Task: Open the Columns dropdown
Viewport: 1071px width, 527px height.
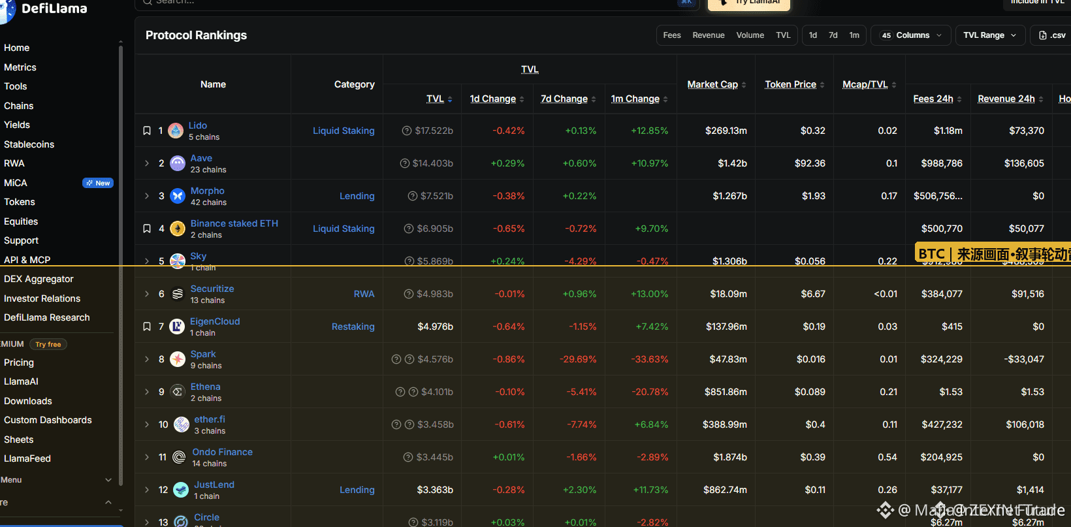Action: pos(910,35)
